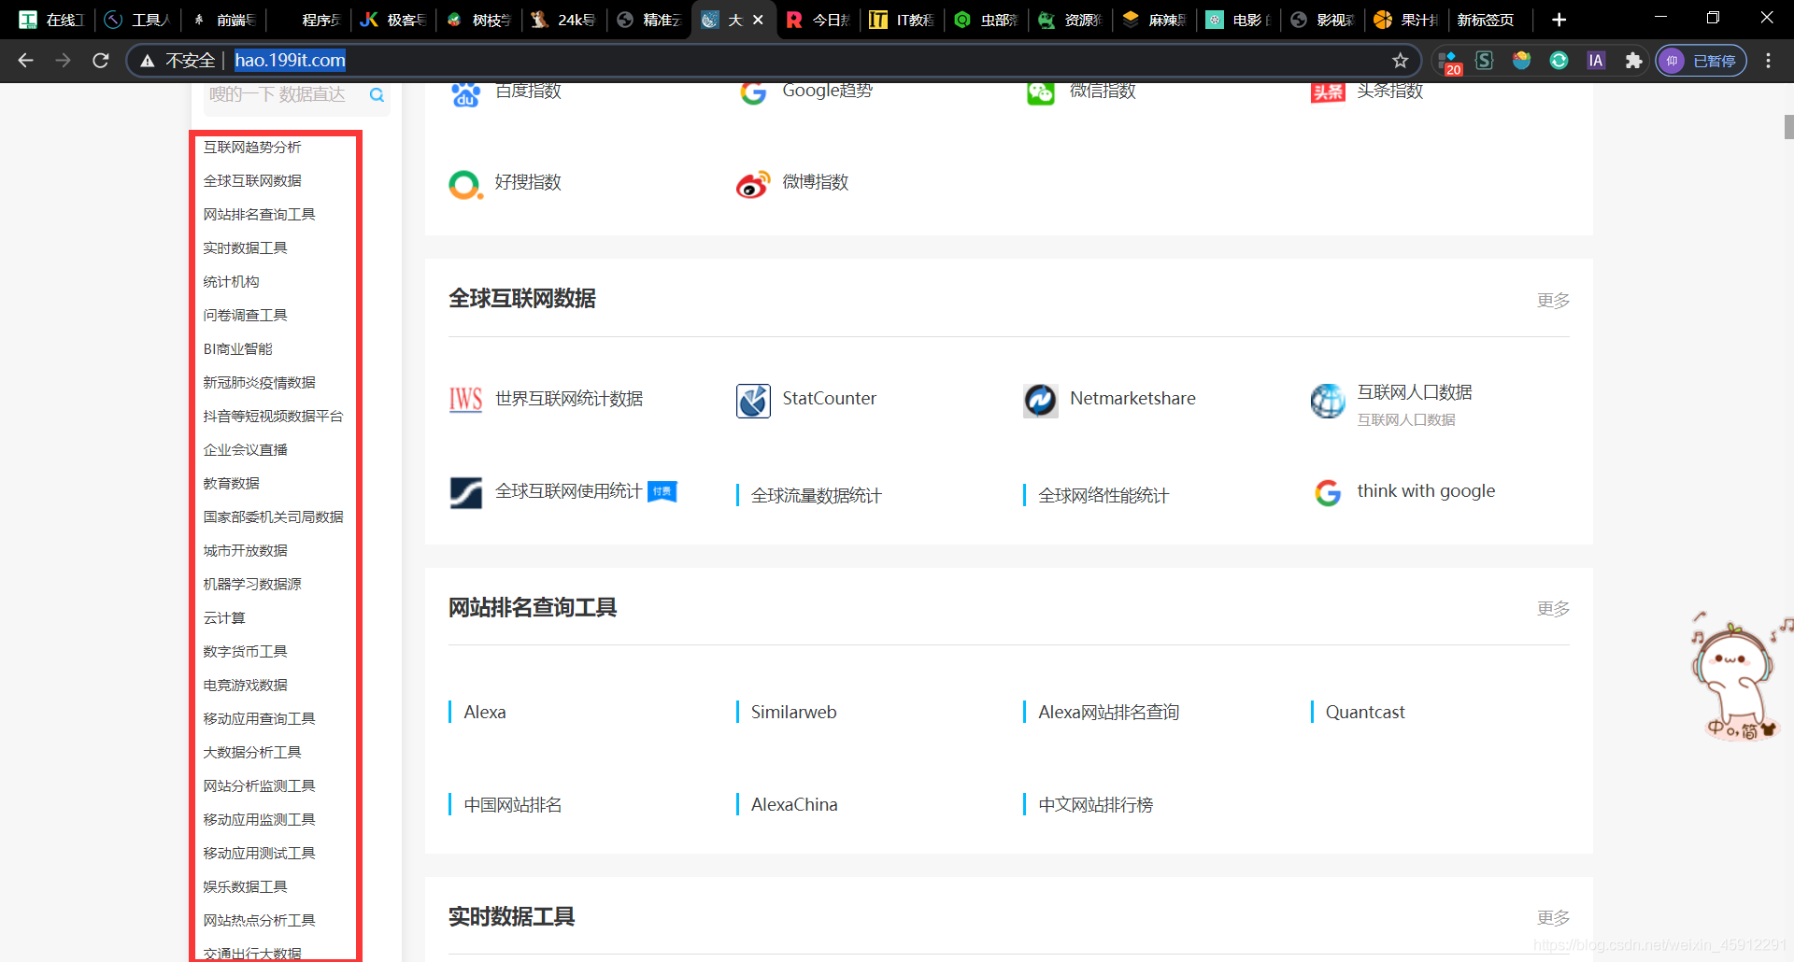Viewport: 1794px width, 962px height.
Task: Reload the page with refresh icon
Action: [x=101, y=61]
